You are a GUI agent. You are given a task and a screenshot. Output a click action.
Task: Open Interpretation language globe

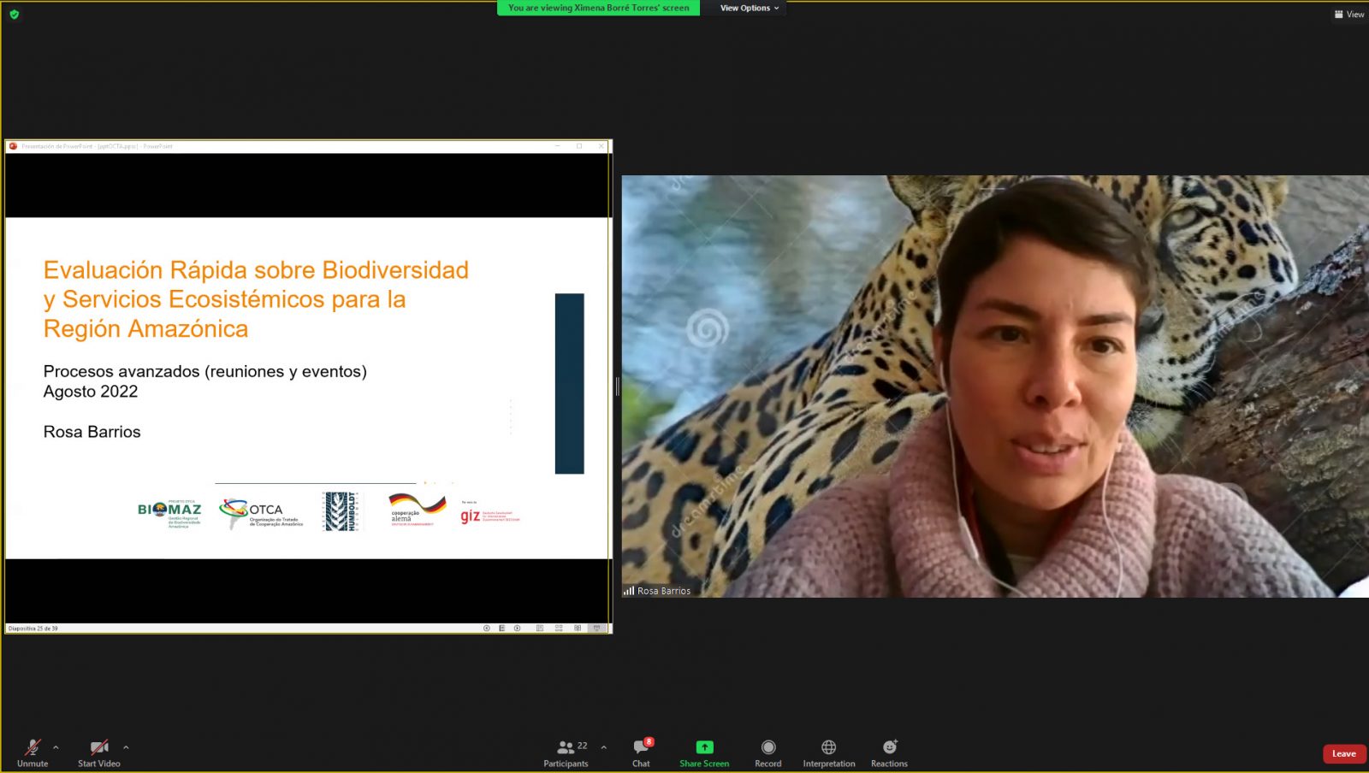pos(828,747)
